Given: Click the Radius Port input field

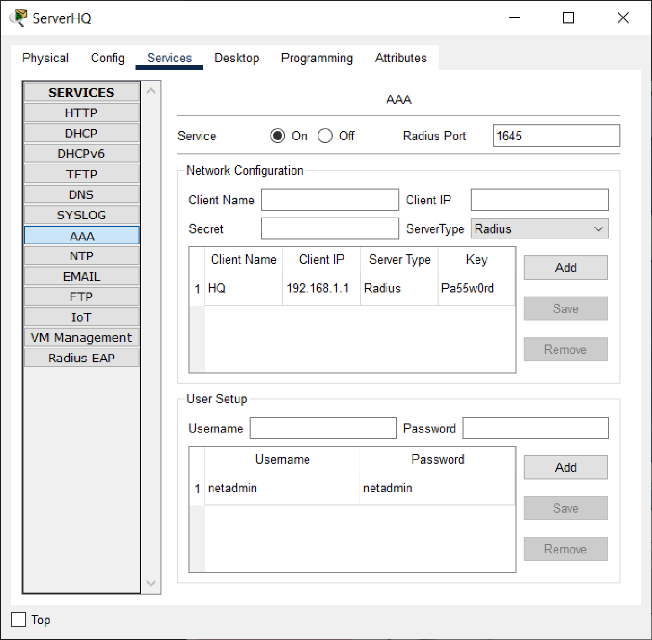Looking at the screenshot, I should [555, 136].
